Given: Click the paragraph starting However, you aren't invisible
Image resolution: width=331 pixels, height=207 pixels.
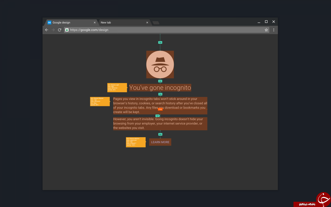Looking at the screenshot, I should [160, 123].
